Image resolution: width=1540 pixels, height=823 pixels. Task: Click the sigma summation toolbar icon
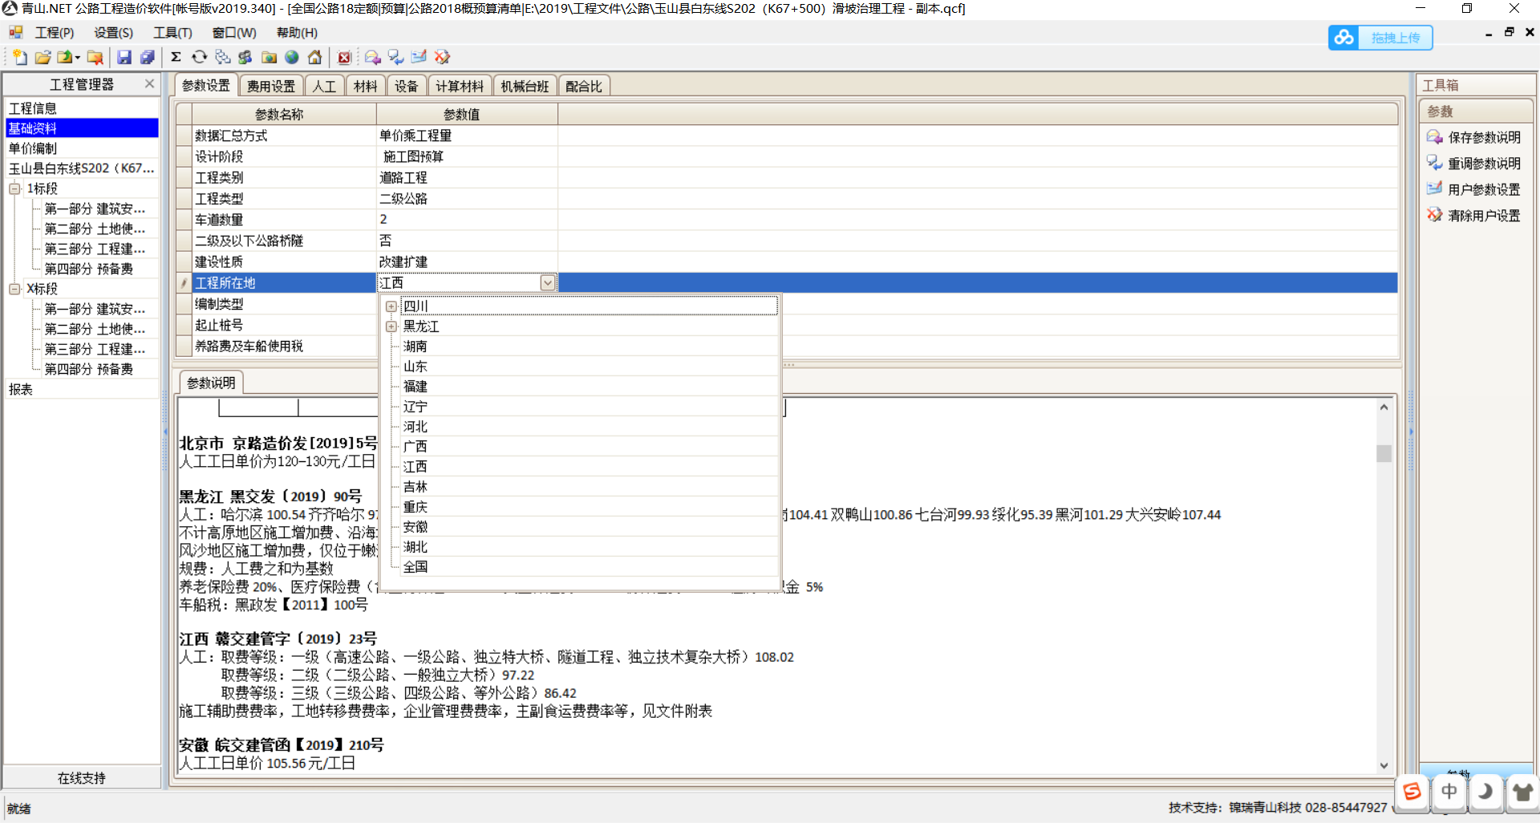coord(176,57)
